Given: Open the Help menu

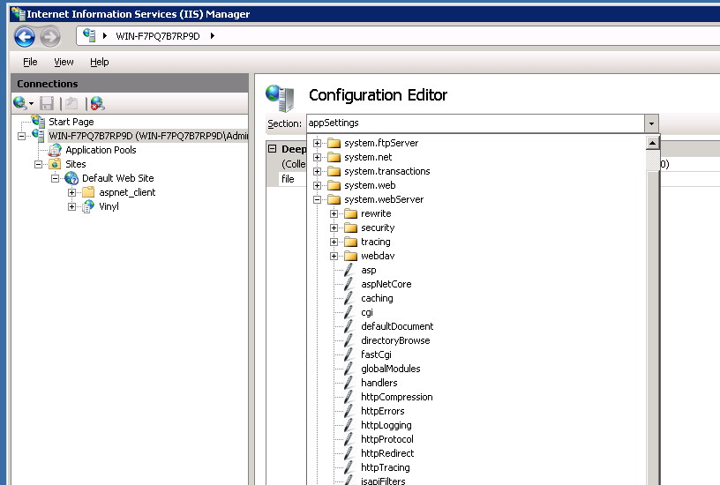Looking at the screenshot, I should [x=99, y=62].
